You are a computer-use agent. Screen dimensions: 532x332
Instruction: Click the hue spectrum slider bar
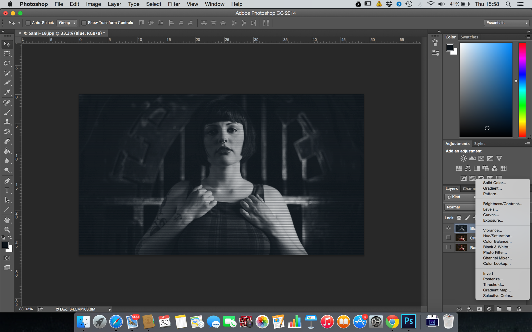(x=522, y=90)
